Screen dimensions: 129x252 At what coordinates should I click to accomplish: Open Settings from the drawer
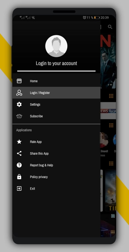pos(56,104)
